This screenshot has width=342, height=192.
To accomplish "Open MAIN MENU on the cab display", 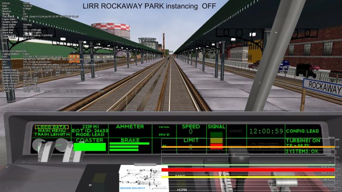I will pos(52,131).
